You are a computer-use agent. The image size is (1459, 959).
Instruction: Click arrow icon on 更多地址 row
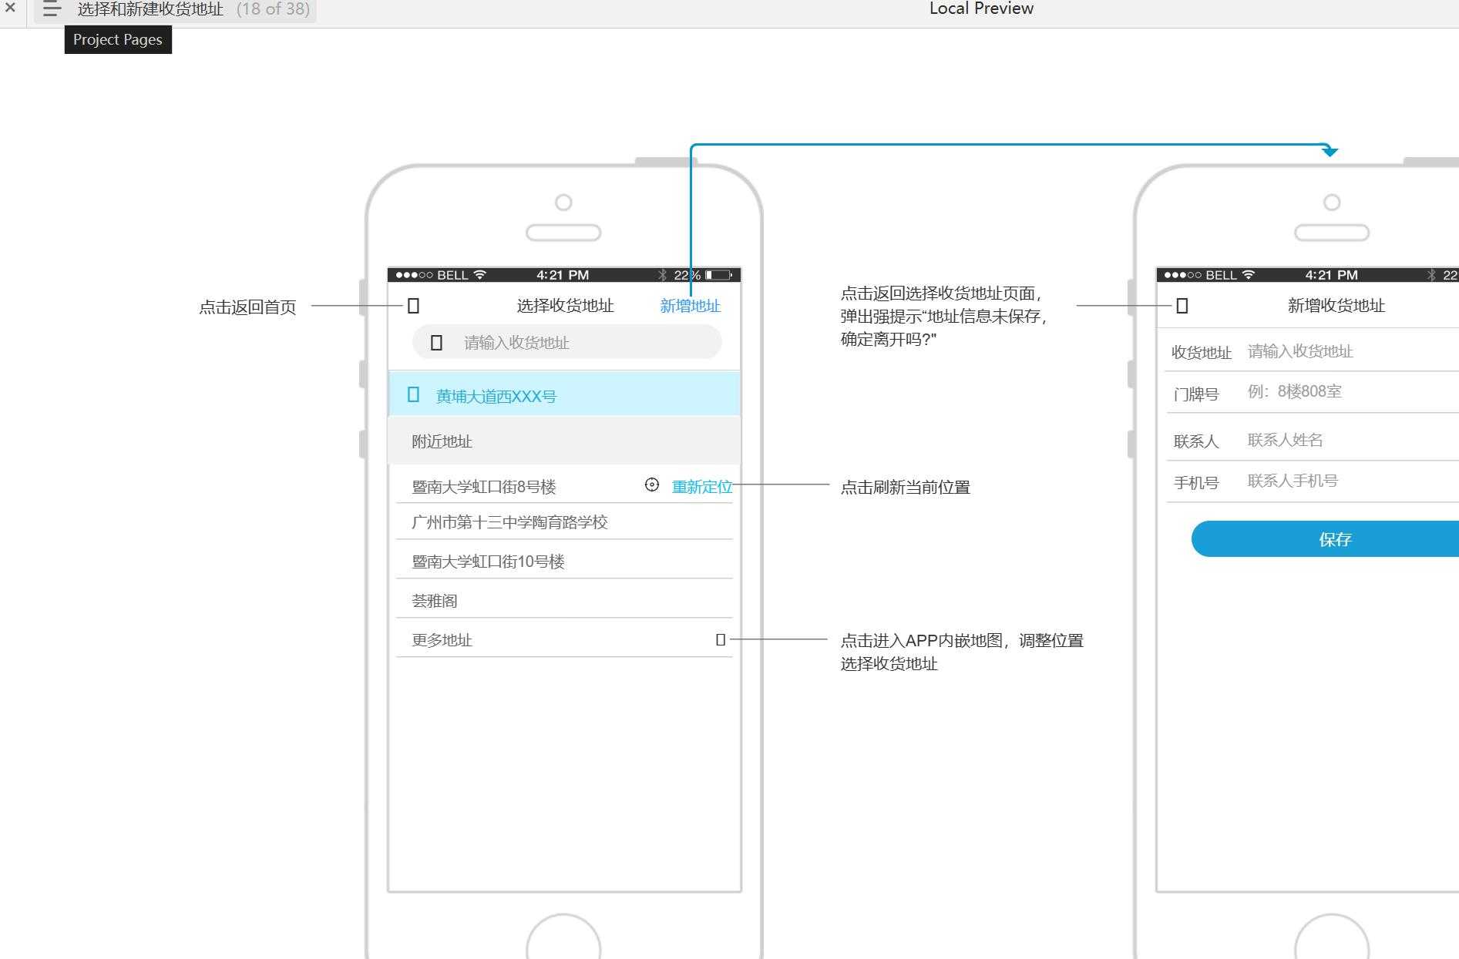[x=721, y=639]
